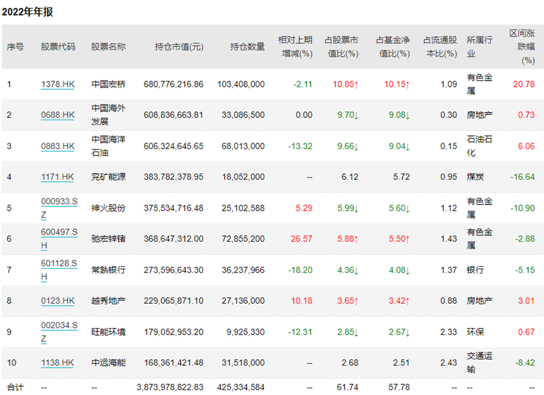The width and height of the screenshot is (544, 395).
Task: Click the 合计 row label
Action: click(15, 387)
